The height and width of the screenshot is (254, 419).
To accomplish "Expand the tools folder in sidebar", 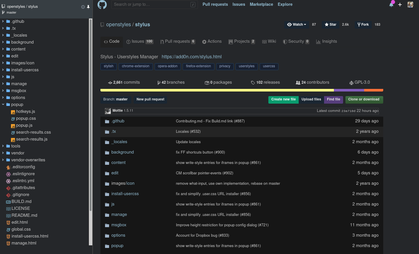I will pos(3,146).
